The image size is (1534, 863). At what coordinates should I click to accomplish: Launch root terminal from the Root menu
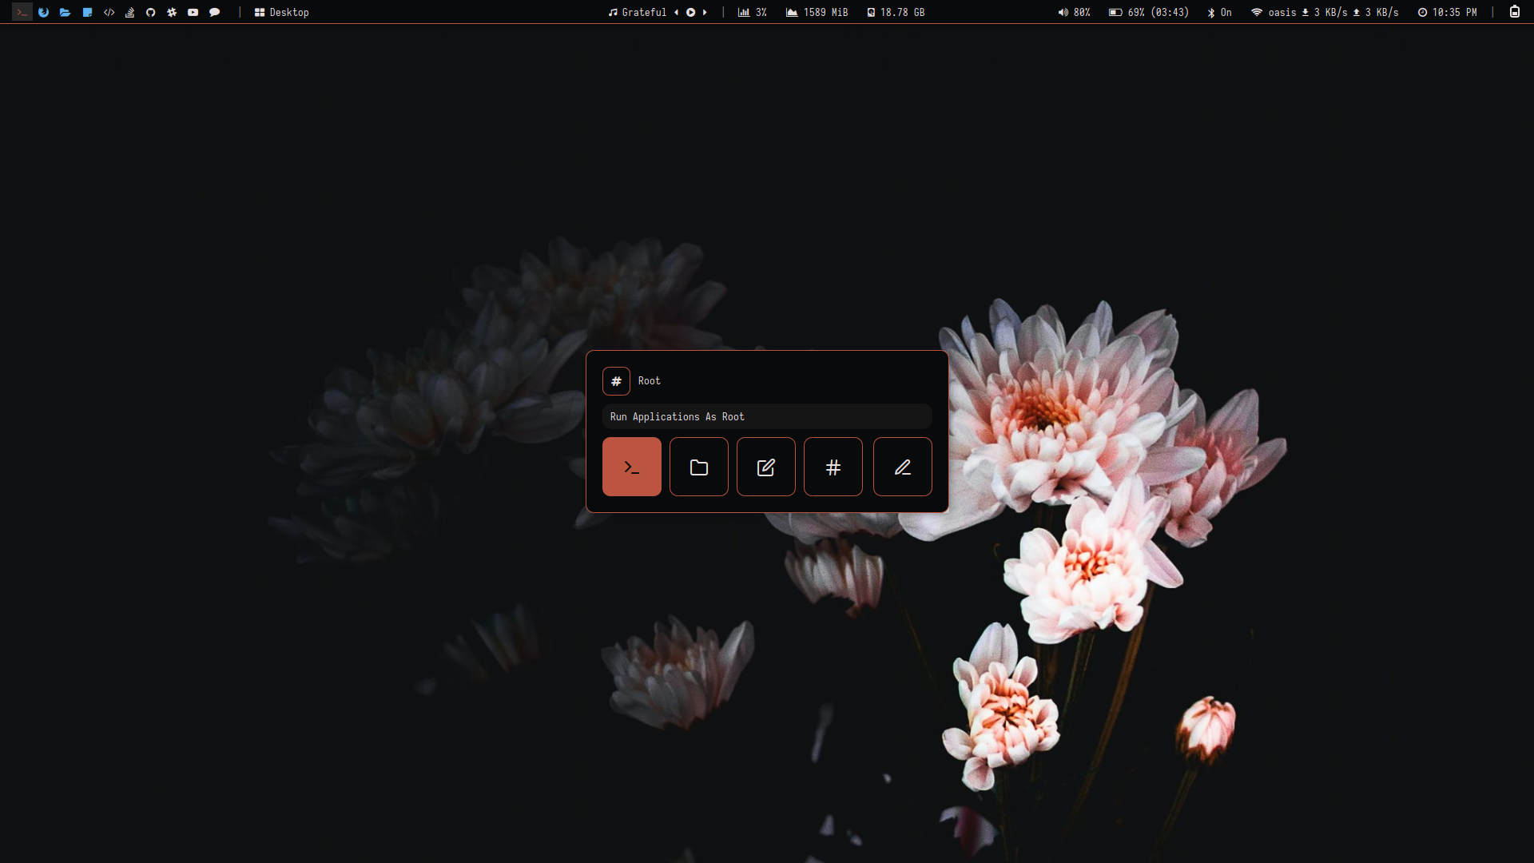click(x=631, y=467)
